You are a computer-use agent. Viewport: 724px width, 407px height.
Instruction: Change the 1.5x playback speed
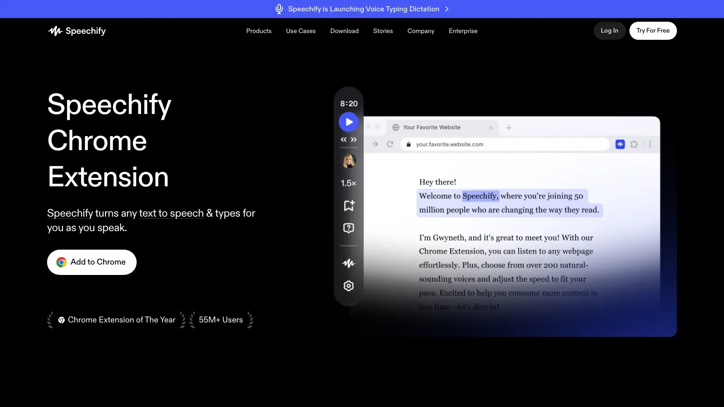[348, 183]
